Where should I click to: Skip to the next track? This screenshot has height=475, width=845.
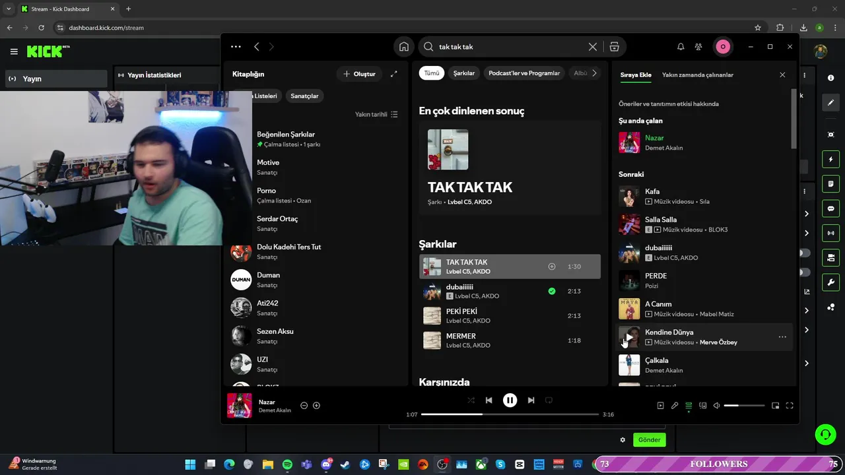[x=531, y=400]
